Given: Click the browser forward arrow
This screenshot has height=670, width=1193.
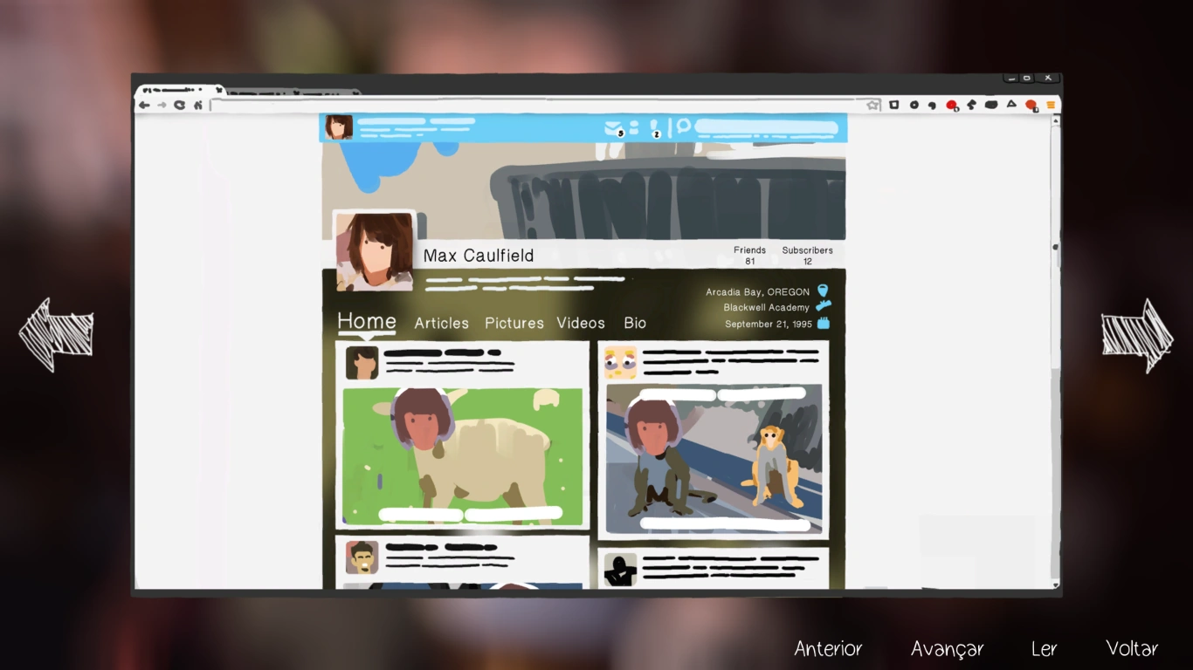Looking at the screenshot, I should (162, 106).
